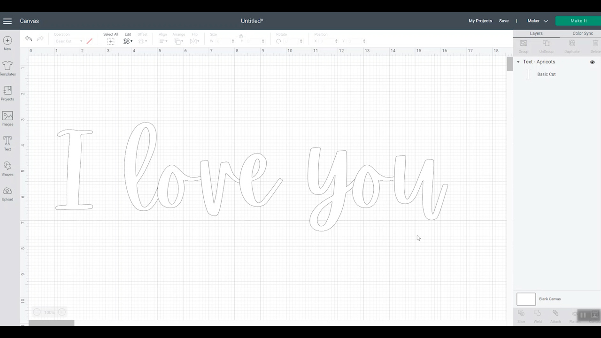The width and height of the screenshot is (601, 338).
Task: Toggle the size aspect ratio lock
Action: click(241, 36)
